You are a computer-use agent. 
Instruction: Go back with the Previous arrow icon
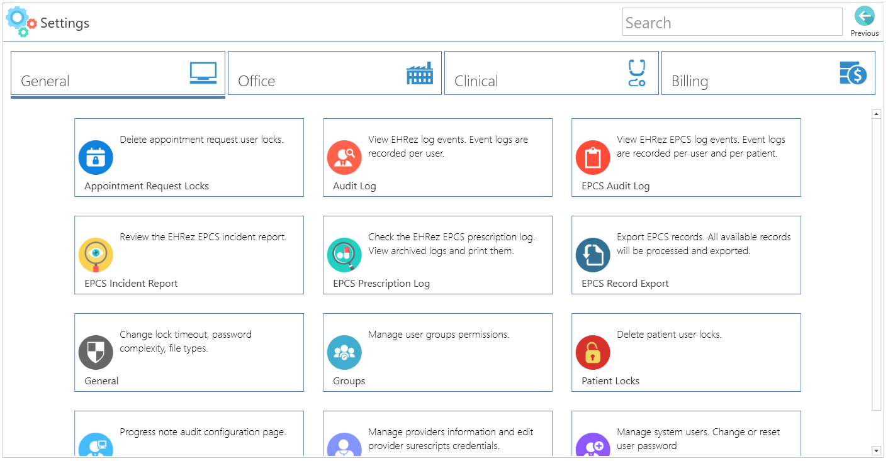tap(864, 16)
